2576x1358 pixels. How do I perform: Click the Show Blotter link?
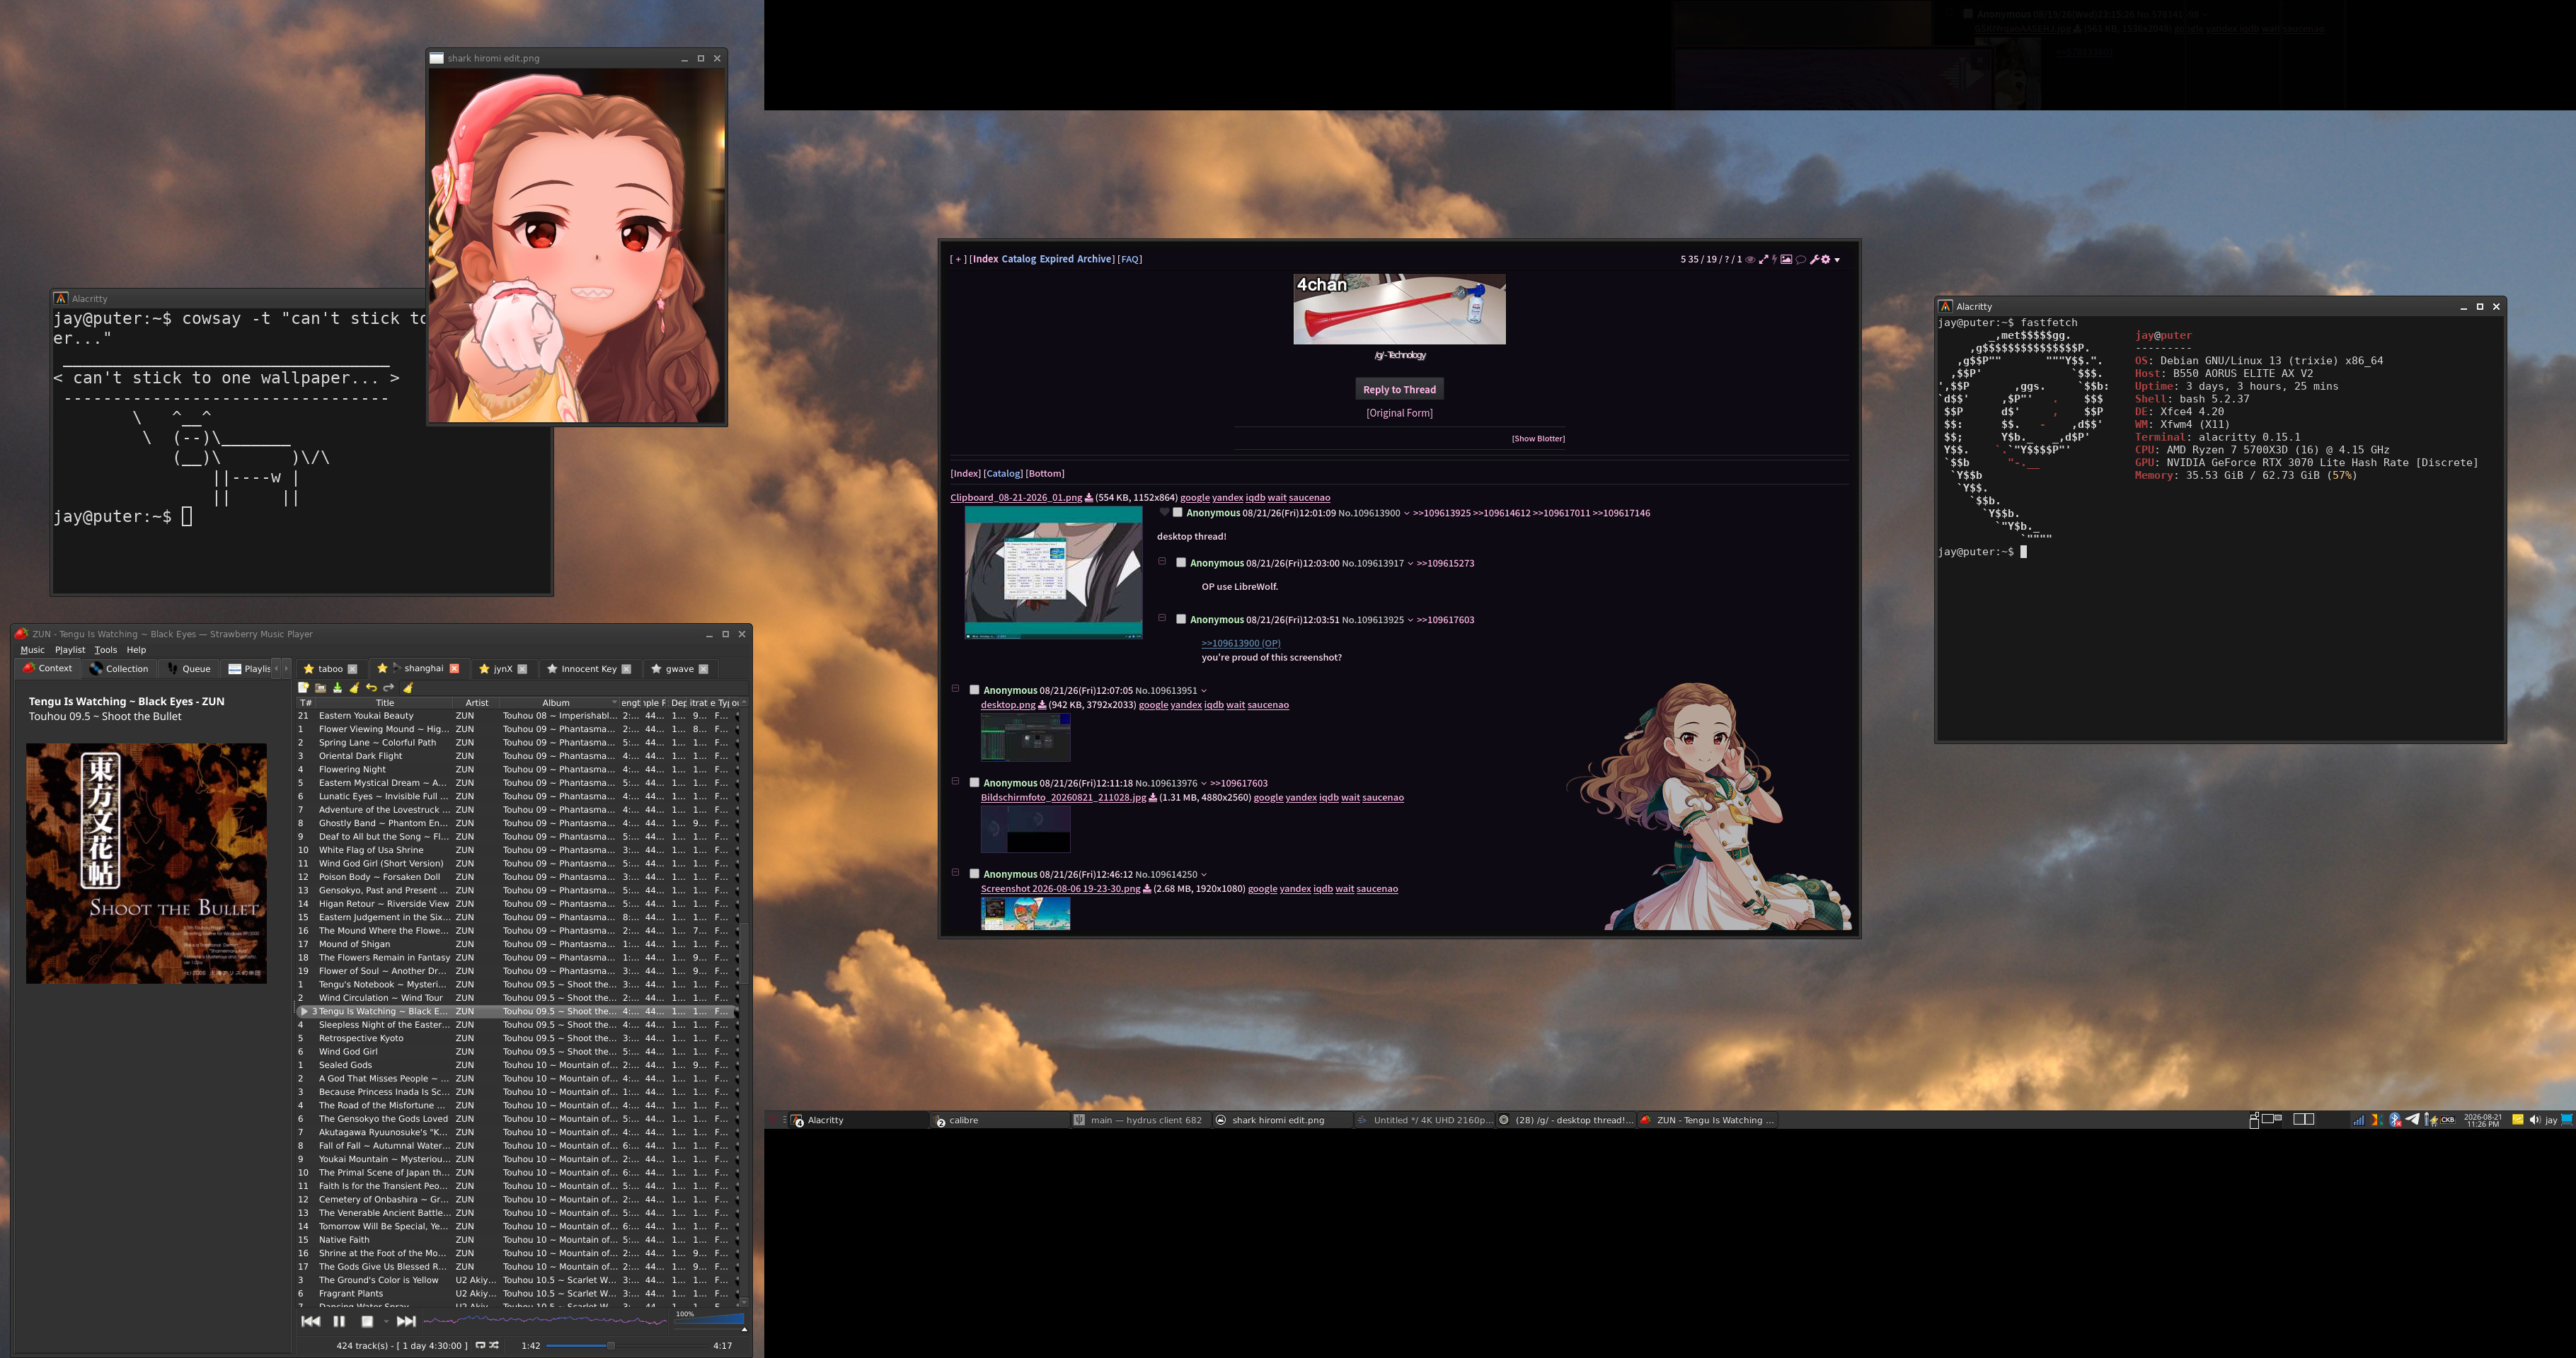[x=1538, y=439]
